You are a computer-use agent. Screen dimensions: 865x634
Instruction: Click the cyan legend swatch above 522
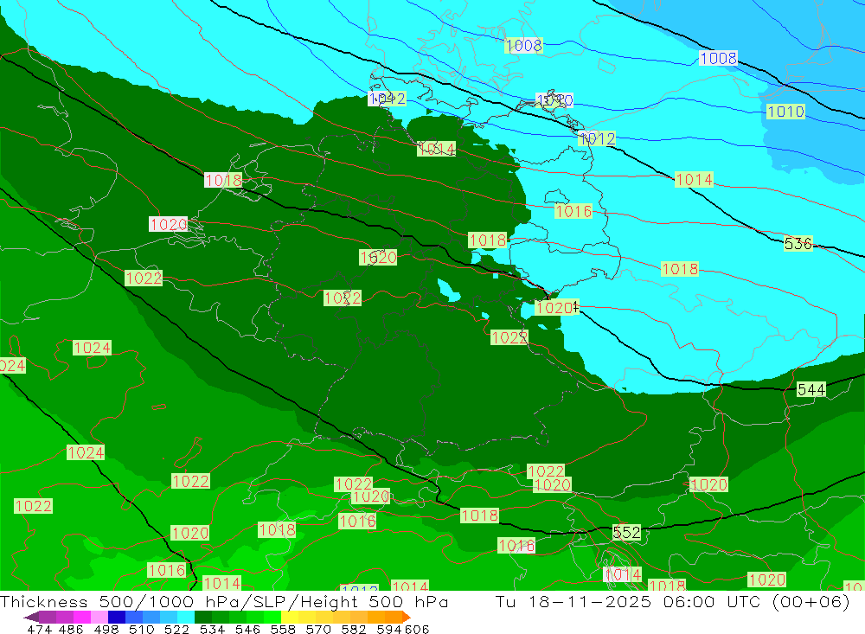[x=186, y=617]
